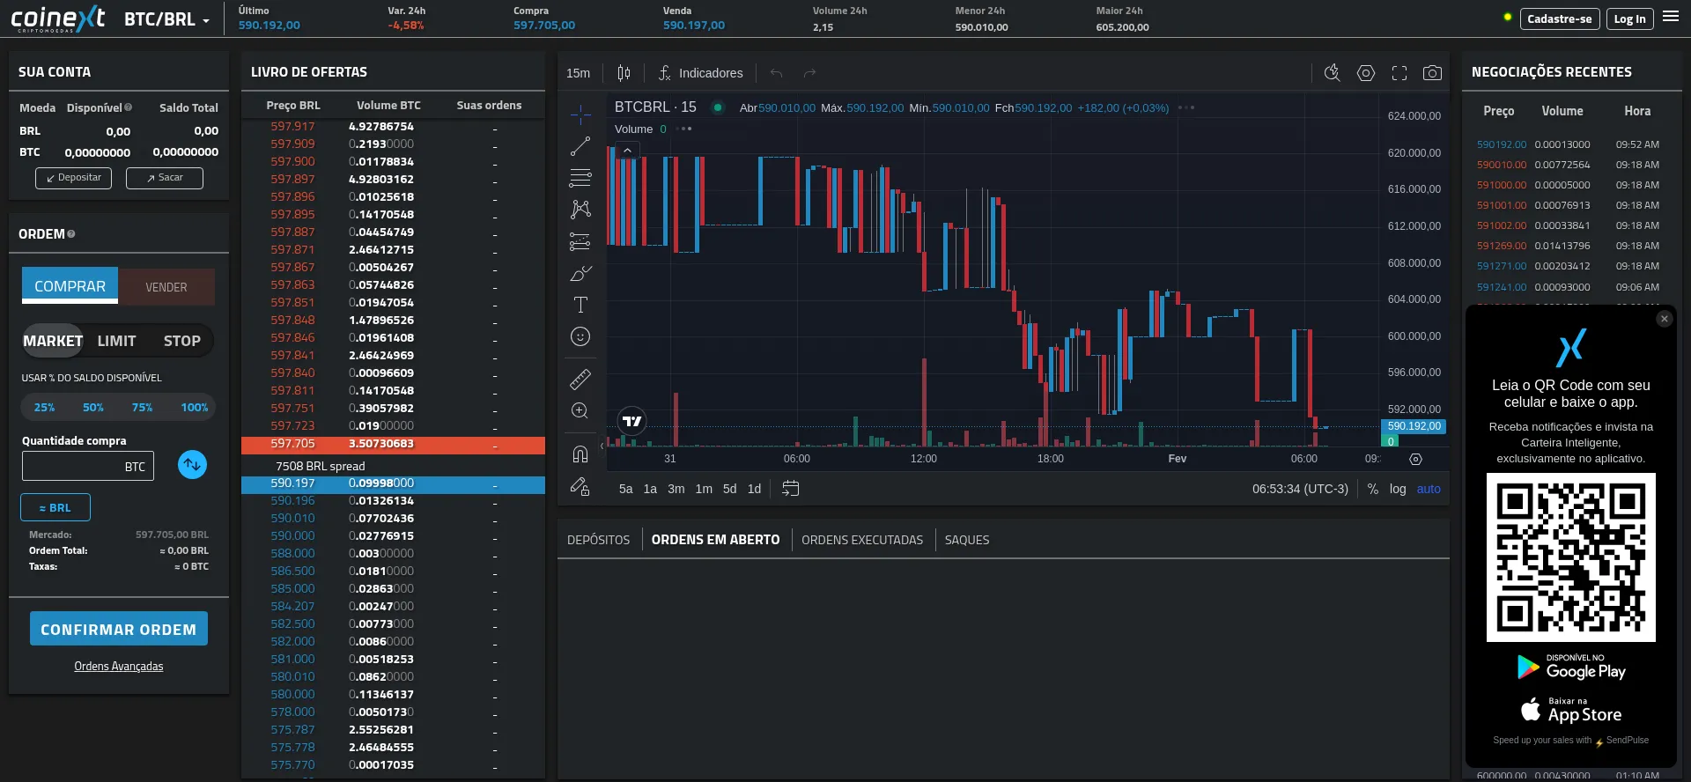
Task: Toggle lock all drawing tools
Action: coord(580,485)
